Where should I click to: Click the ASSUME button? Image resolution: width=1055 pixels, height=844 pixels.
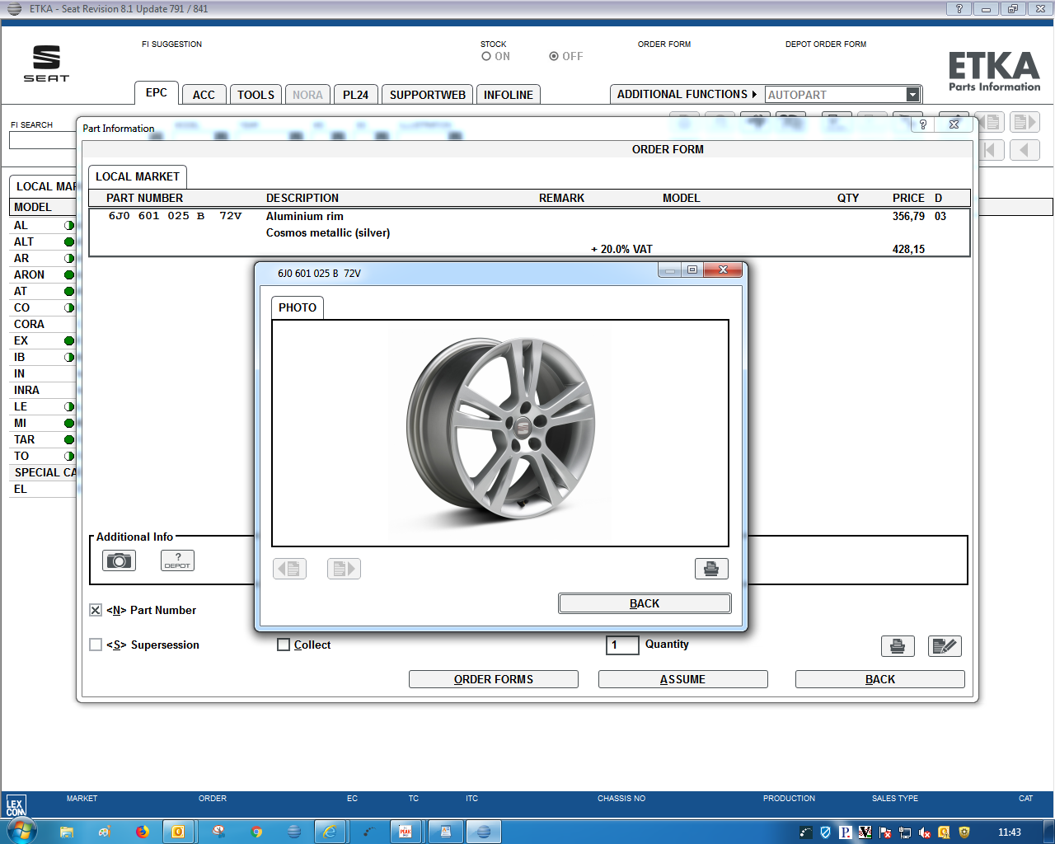coord(682,679)
